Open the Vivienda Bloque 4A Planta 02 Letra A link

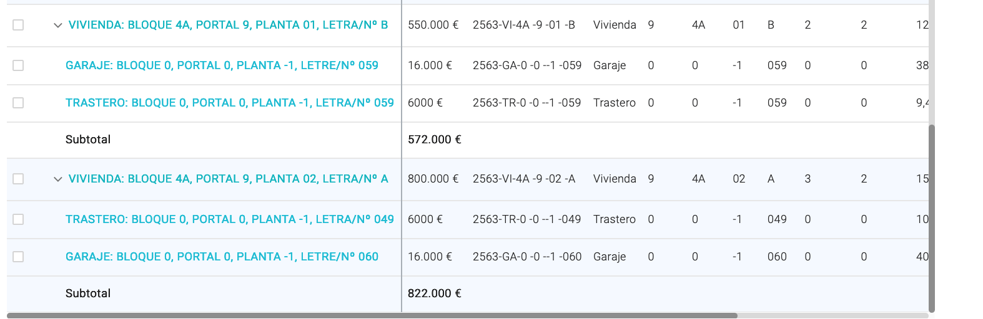point(229,179)
